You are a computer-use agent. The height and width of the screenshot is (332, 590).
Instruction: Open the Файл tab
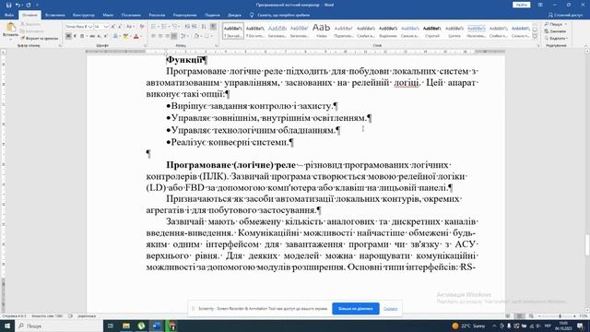[x=9, y=15]
